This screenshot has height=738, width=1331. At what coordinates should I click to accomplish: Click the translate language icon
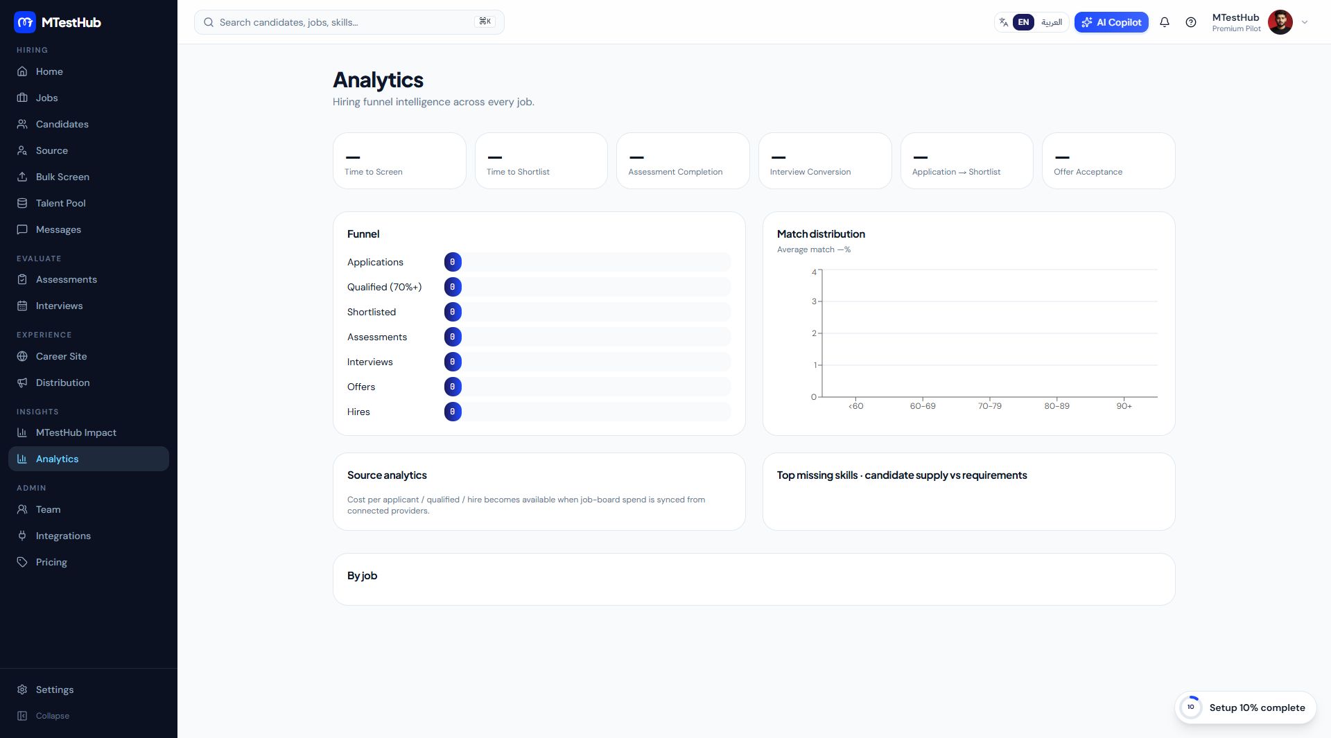pos(1003,22)
